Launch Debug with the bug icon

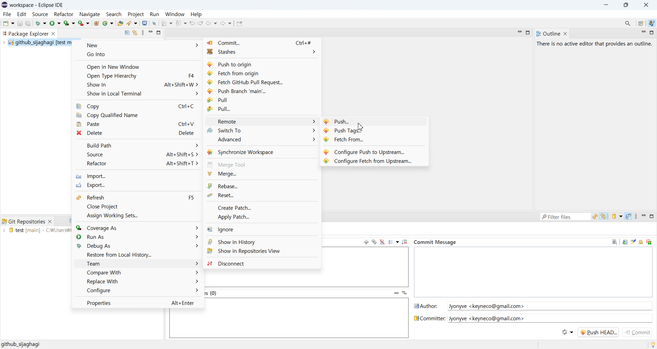pos(38,23)
